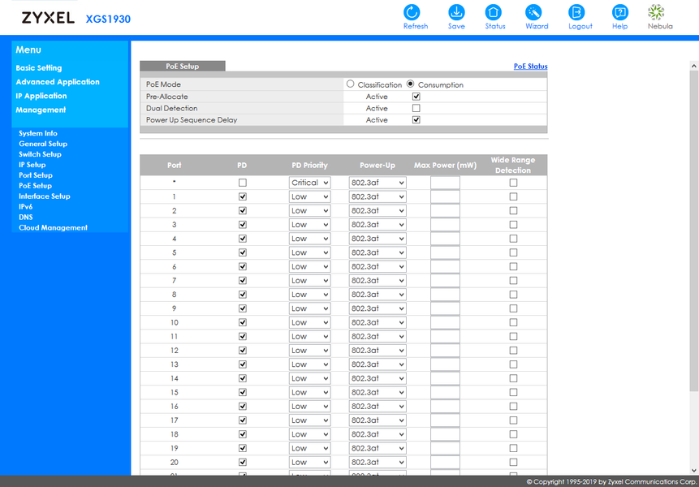Click the Max Power field for port 2
Image resolution: width=699 pixels, height=487 pixels.
pos(445,211)
